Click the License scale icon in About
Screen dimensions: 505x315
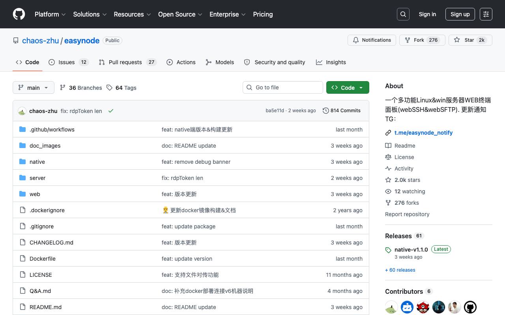[388, 157]
